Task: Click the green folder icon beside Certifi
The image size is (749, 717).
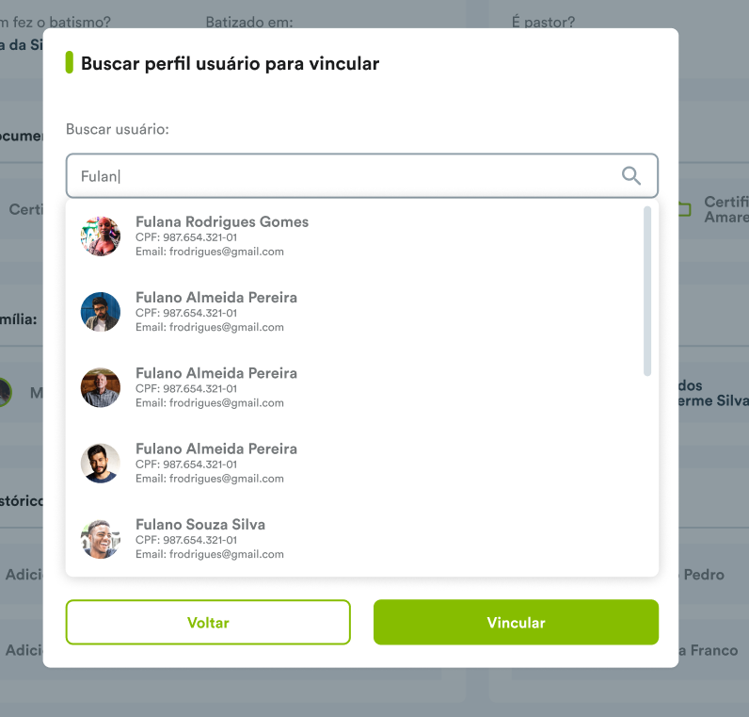Action: pyautogui.click(x=684, y=209)
